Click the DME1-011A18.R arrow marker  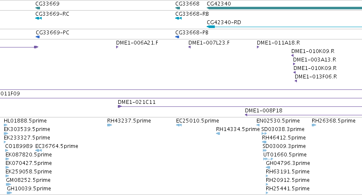(x=258, y=47)
